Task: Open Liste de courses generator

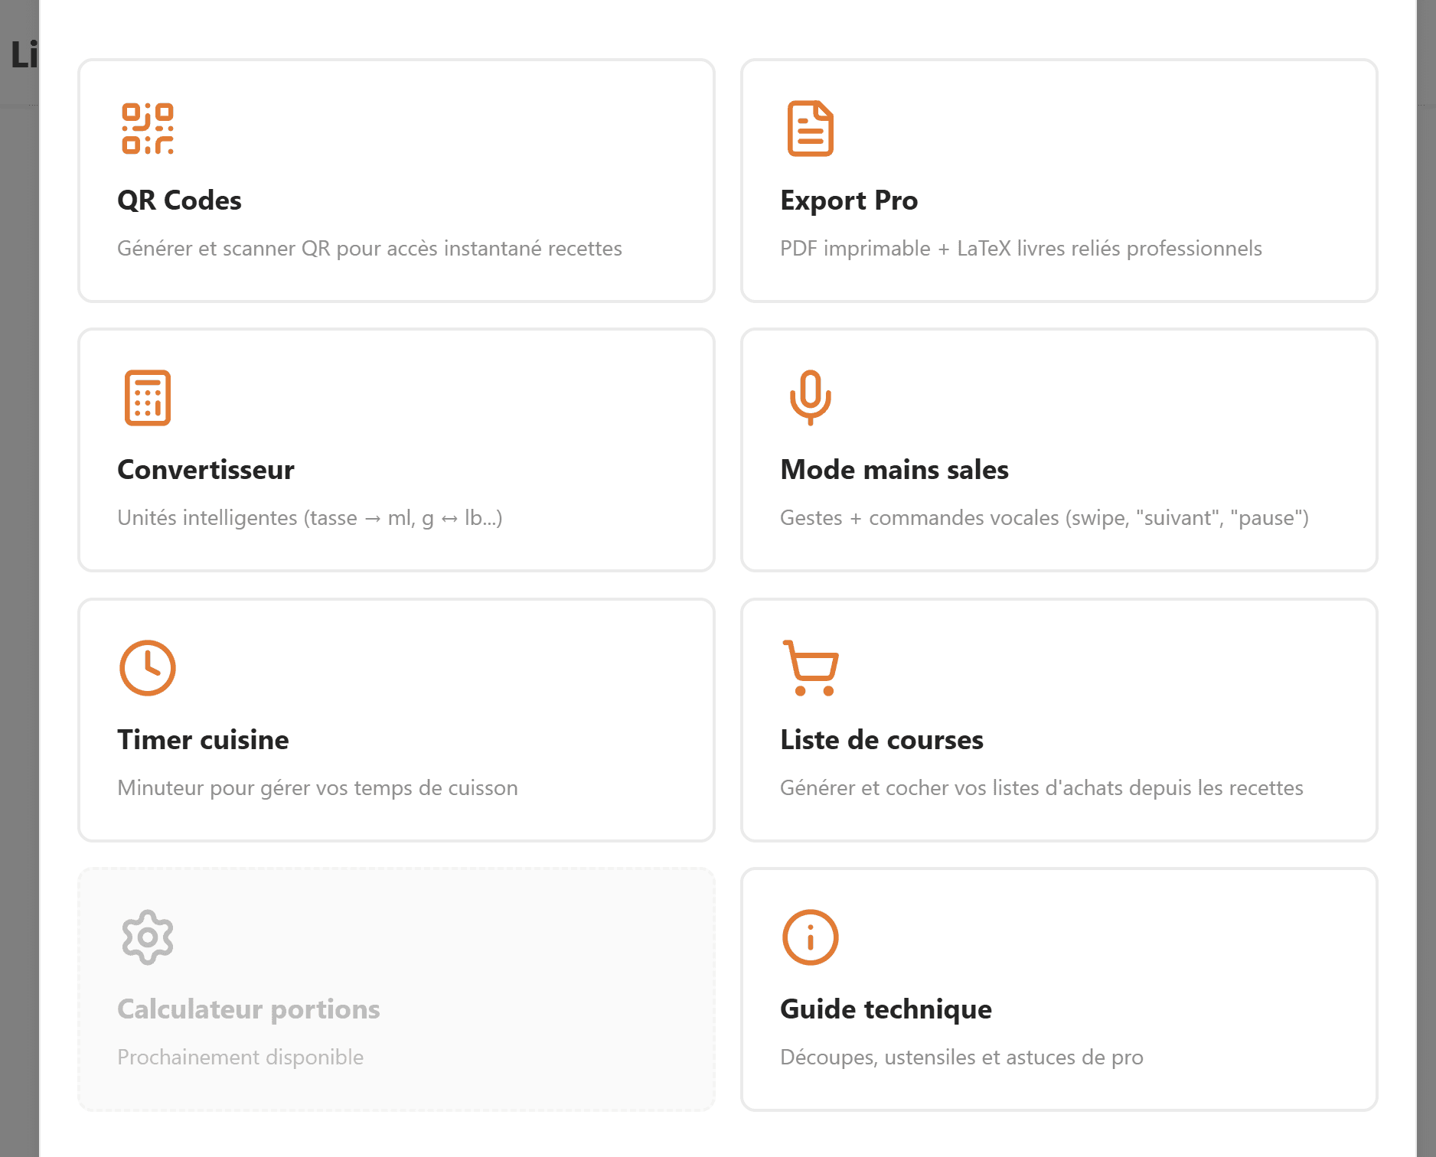Action: click(1059, 719)
